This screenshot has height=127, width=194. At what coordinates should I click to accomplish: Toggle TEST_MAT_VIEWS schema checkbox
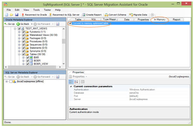coord(19,29)
